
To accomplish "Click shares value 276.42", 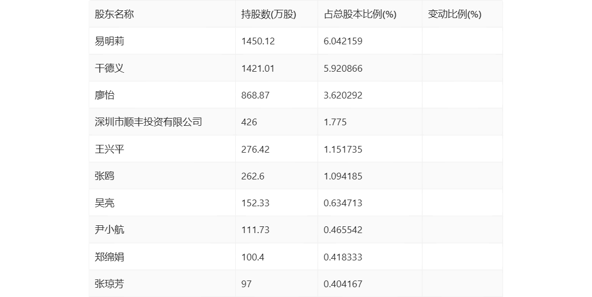I will coord(256,149).
